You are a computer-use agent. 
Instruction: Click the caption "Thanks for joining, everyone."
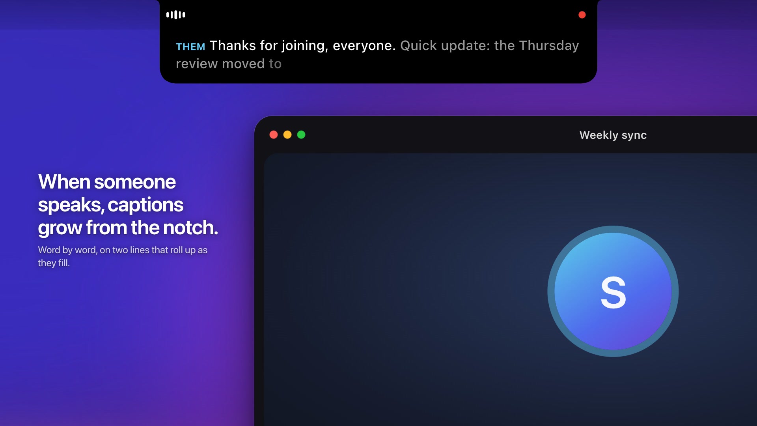click(x=302, y=46)
